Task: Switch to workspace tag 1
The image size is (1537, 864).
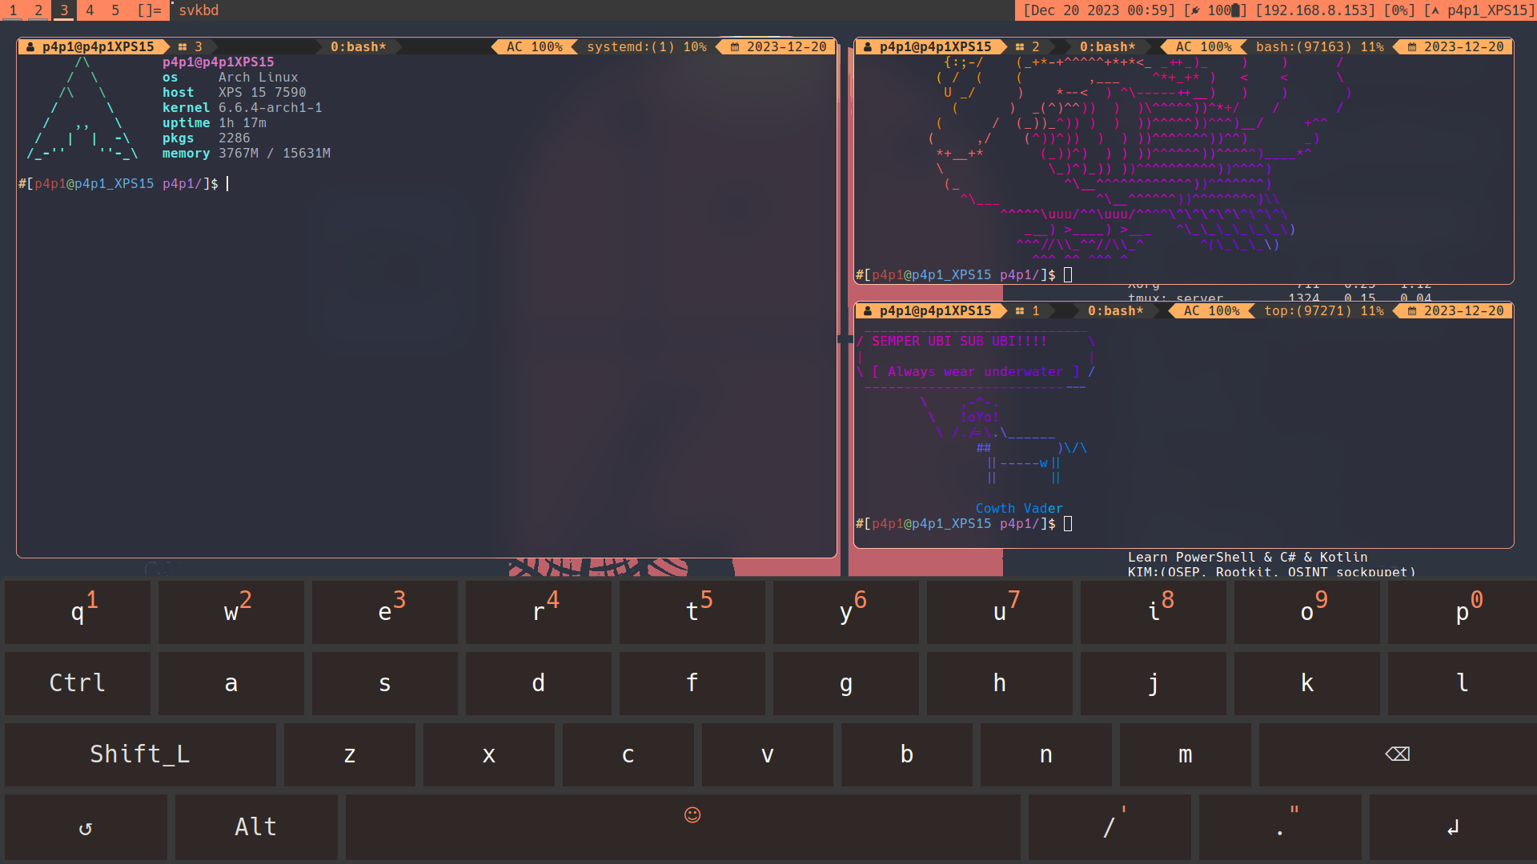Action: [13, 10]
